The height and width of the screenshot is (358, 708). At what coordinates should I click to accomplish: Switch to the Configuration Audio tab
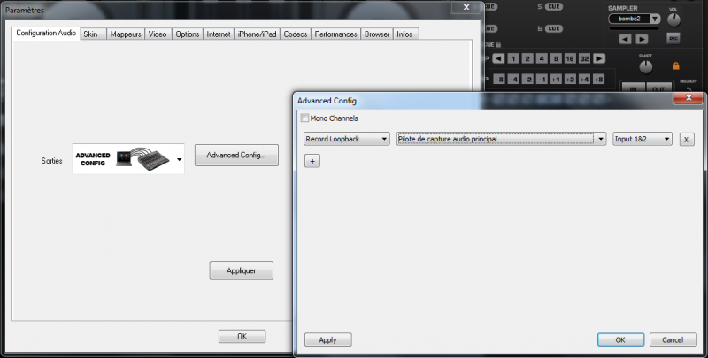pos(46,33)
